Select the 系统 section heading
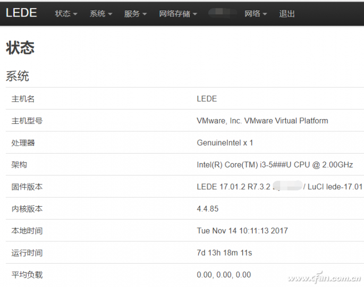 pos(18,76)
